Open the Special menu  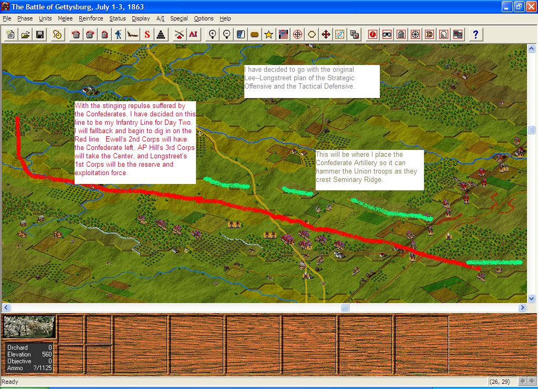[179, 18]
